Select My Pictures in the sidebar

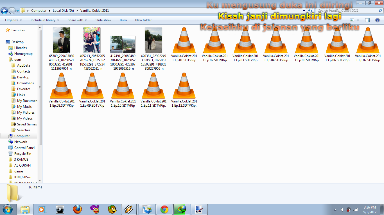pyautogui.click(x=26, y=113)
